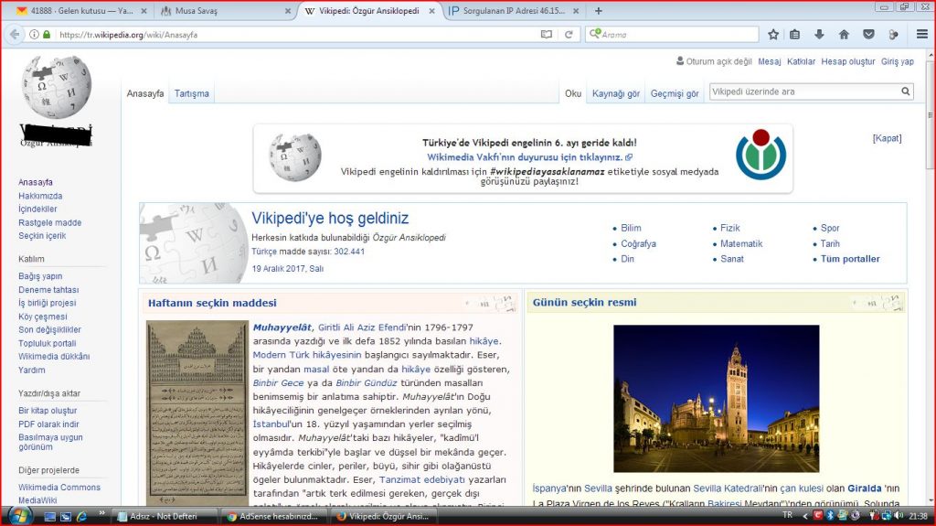Open Rastgele madde in sidebar
This screenshot has width=936, height=526.
[49, 222]
